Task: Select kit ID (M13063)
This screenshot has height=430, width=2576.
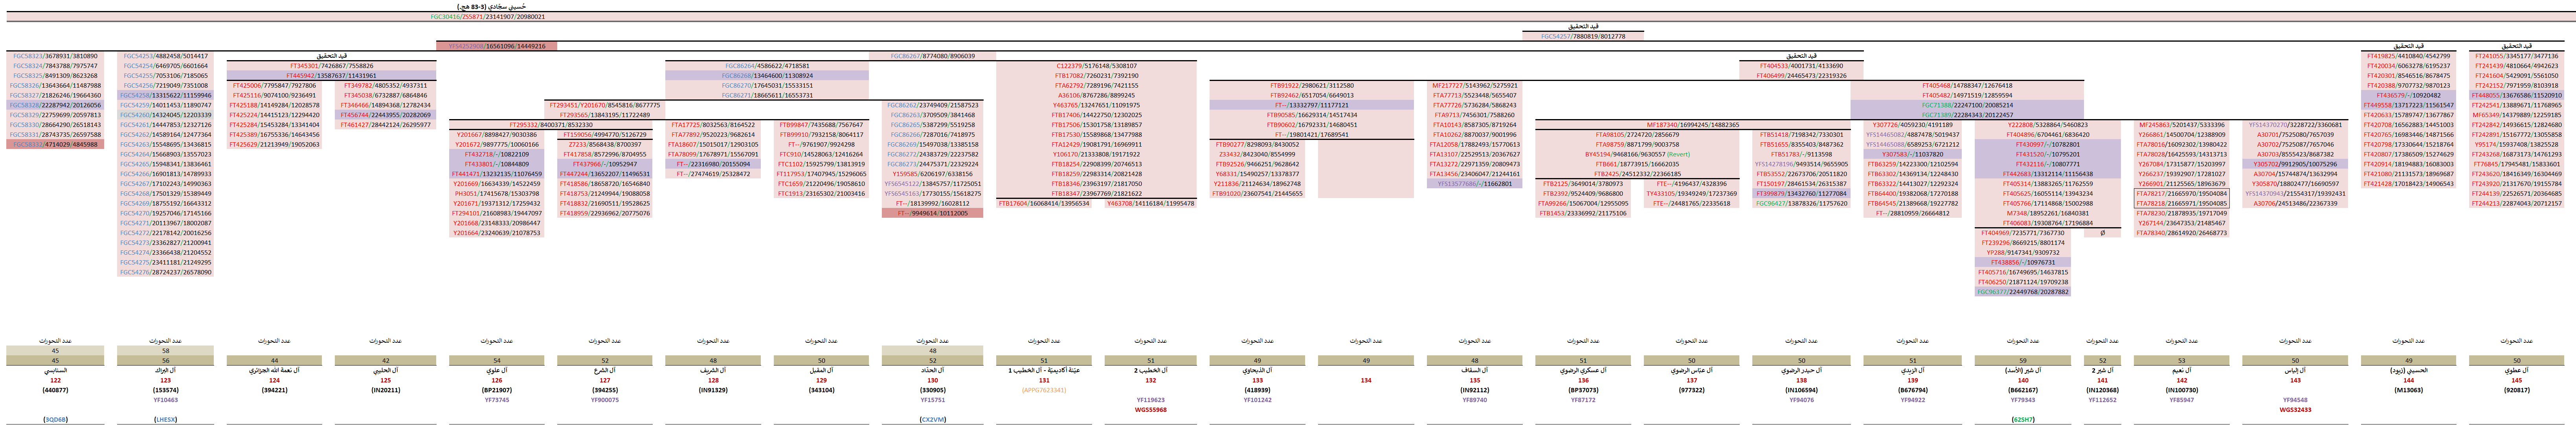Action: pos(2409,390)
